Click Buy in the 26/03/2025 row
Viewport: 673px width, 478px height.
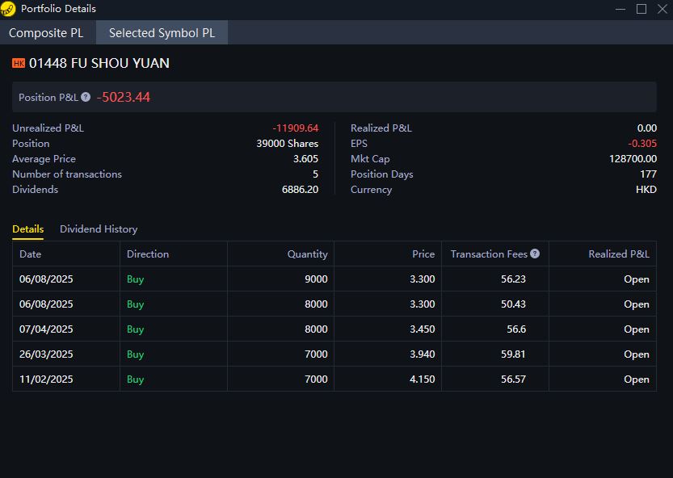(x=135, y=354)
